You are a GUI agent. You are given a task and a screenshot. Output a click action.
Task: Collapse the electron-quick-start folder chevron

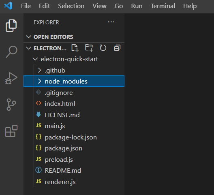click(35, 59)
